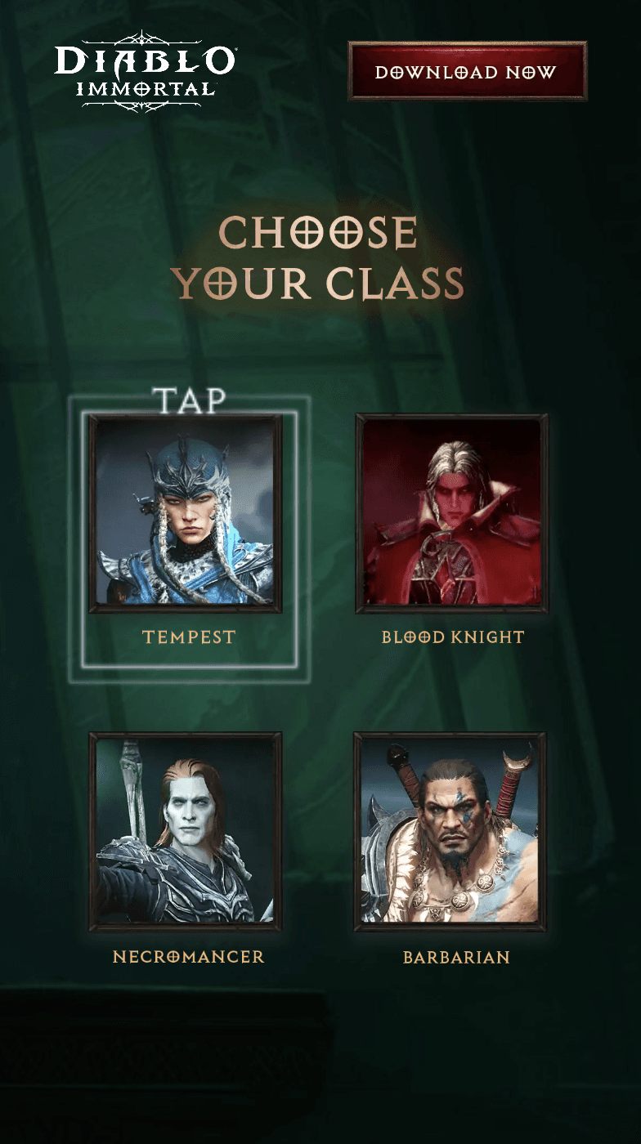
Task: Click the BLOOD KNIGHT name label
Action: [x=453, y=637]
